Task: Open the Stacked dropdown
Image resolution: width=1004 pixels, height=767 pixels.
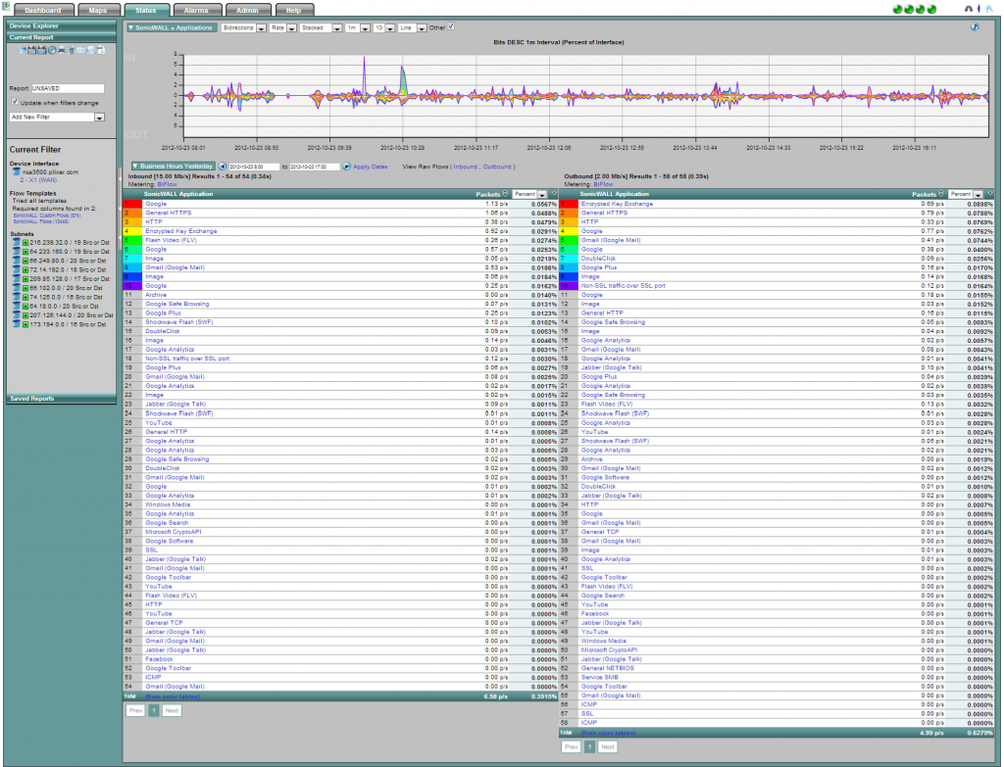Action: [321, 28]
